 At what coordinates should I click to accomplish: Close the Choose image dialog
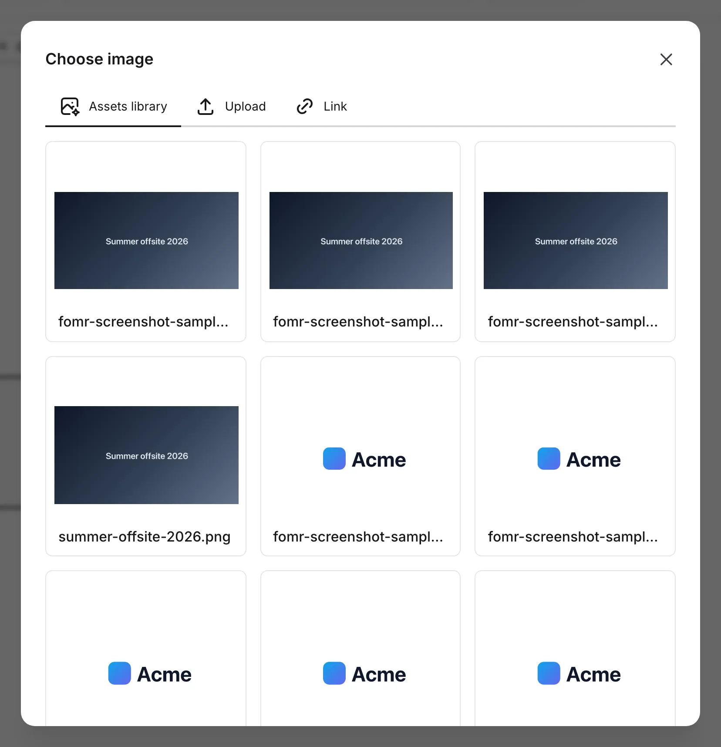tap(666, 59)
